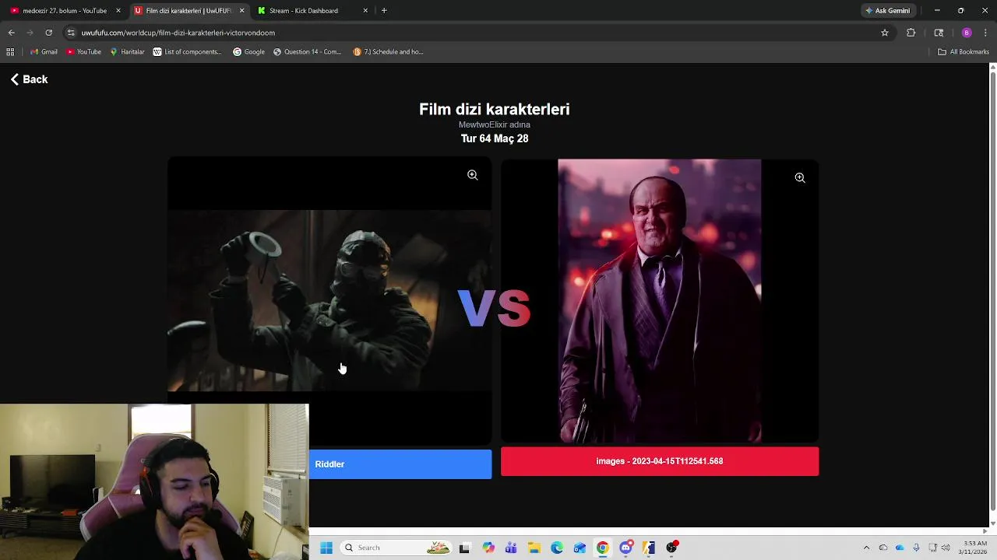Open Microsoft Teams from the taskbar
Image resolution: width=997 pixels, height=560 pixels.
[x=511, y=548]
